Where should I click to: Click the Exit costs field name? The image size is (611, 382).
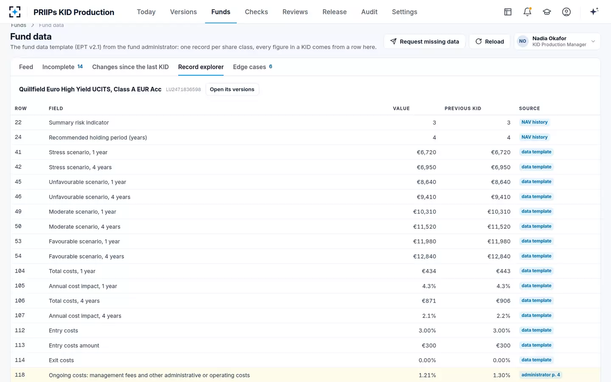click(x=61, y=360)
